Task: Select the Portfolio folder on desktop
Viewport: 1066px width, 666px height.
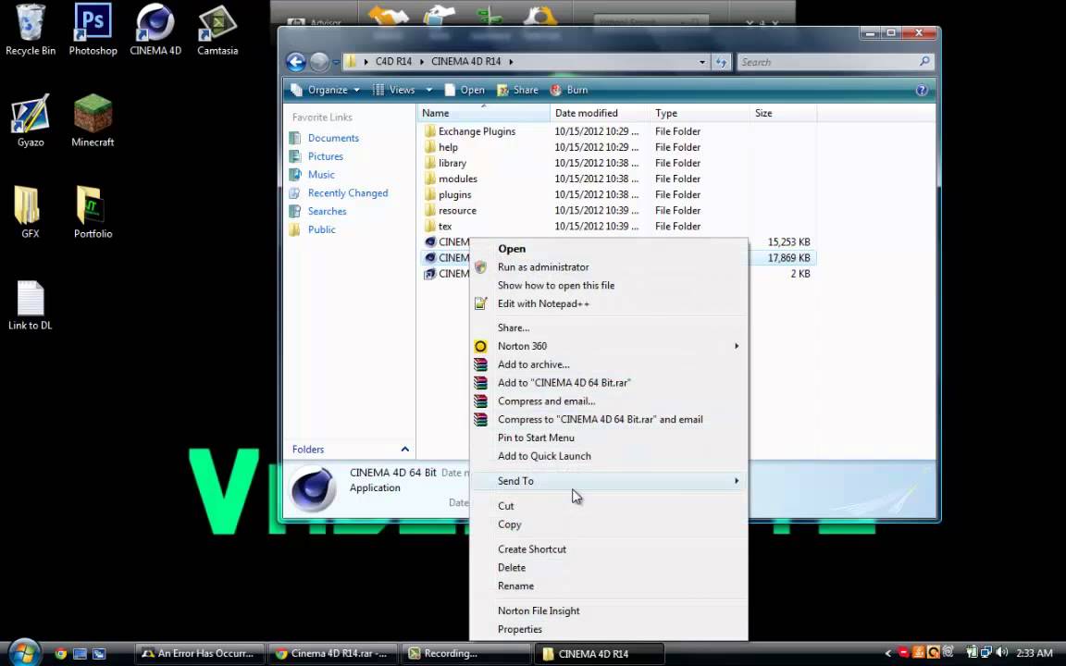Action: tap(93, 213)
